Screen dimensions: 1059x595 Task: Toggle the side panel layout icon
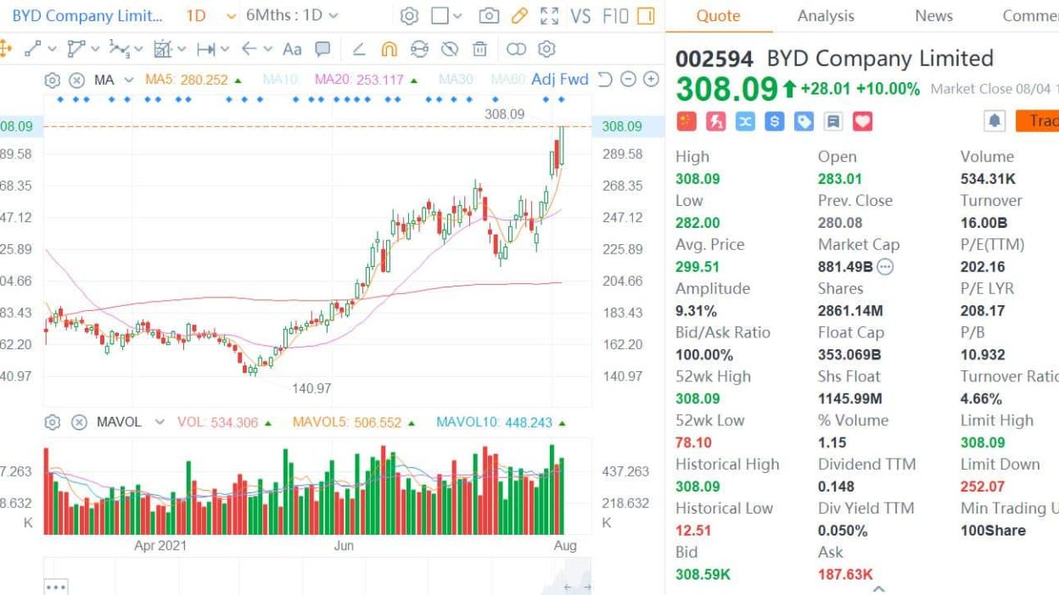(x=646, y=16)
